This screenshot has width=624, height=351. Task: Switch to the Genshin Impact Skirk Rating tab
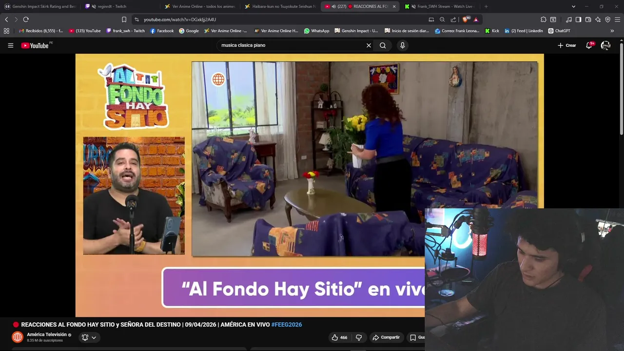click(40, 6)
